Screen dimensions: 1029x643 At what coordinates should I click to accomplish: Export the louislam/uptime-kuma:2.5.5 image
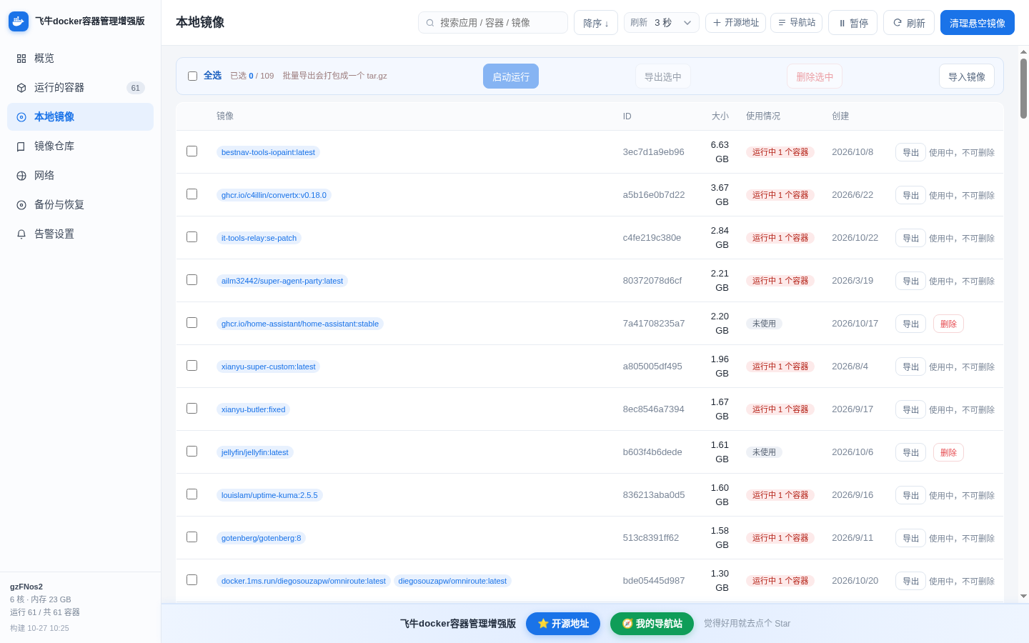coord(910,495)
